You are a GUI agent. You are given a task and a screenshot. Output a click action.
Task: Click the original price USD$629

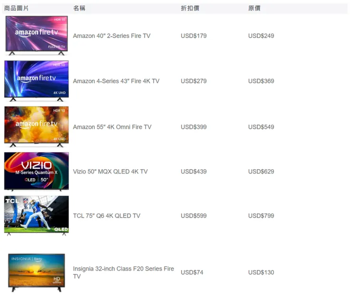click(261, 172)
